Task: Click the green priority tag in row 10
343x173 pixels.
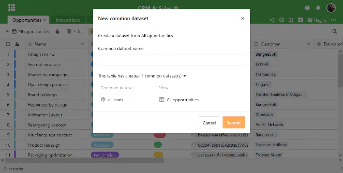Action: (158, 145)
